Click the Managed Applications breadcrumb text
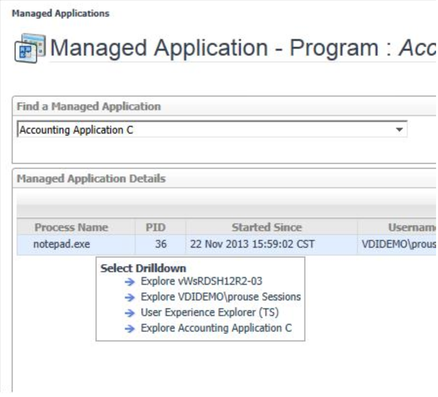Image resolution: width=438 pixels, height=397 pixels. coord(60,14)
